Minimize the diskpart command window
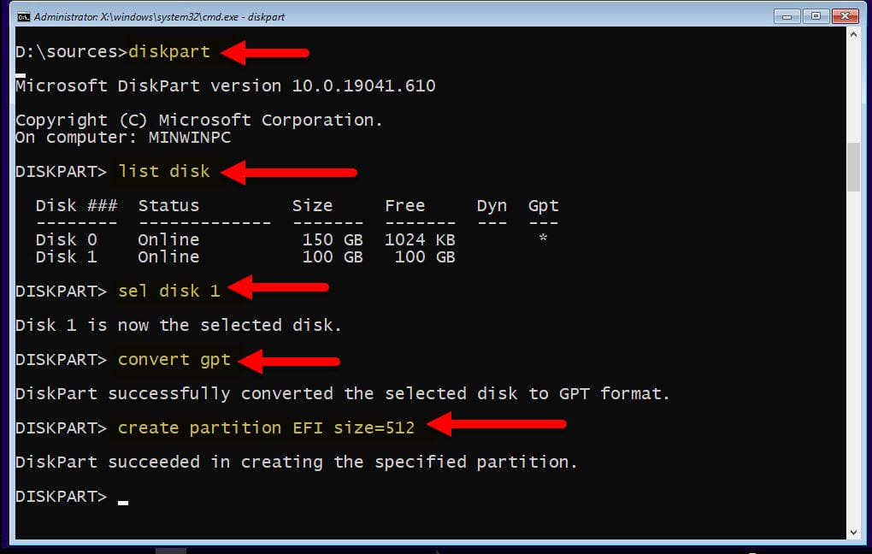 pyautogui.click(x=787, y=16)
